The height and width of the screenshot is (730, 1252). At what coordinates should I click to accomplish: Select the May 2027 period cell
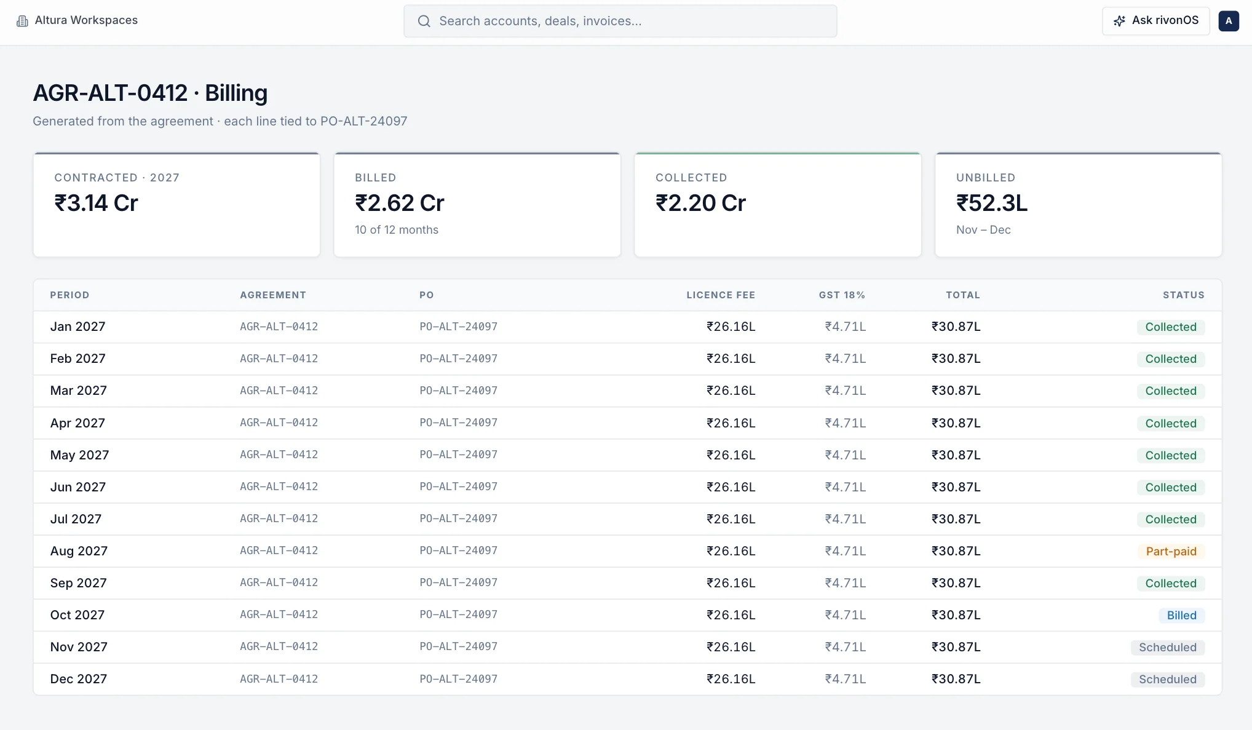click(x=79, y=455)
